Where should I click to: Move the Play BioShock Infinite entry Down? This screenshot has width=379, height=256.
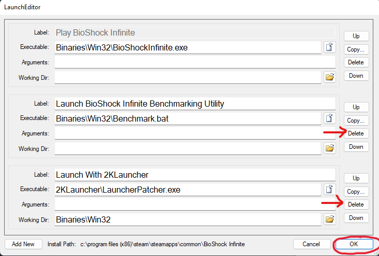pyautogui.click(x=356, y=76)
